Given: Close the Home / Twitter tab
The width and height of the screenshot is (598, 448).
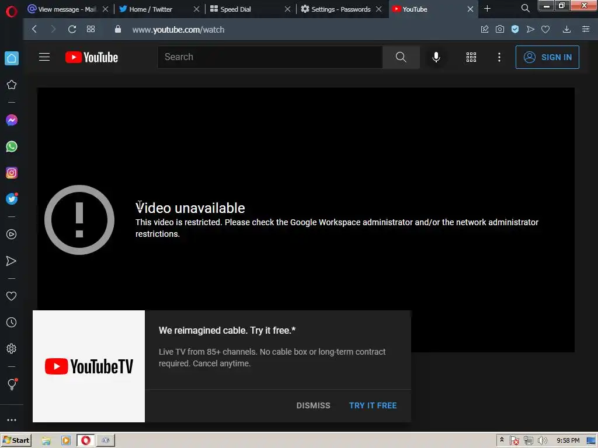Looking at the screenshot, I should [x=196, y=9].
